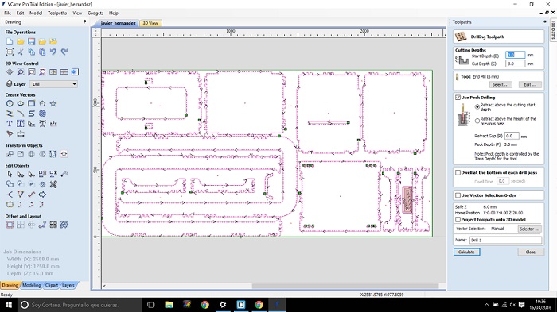Pin the Toolpaths panel
Viewport: 557px width, 312px height.
coord(544,21)
